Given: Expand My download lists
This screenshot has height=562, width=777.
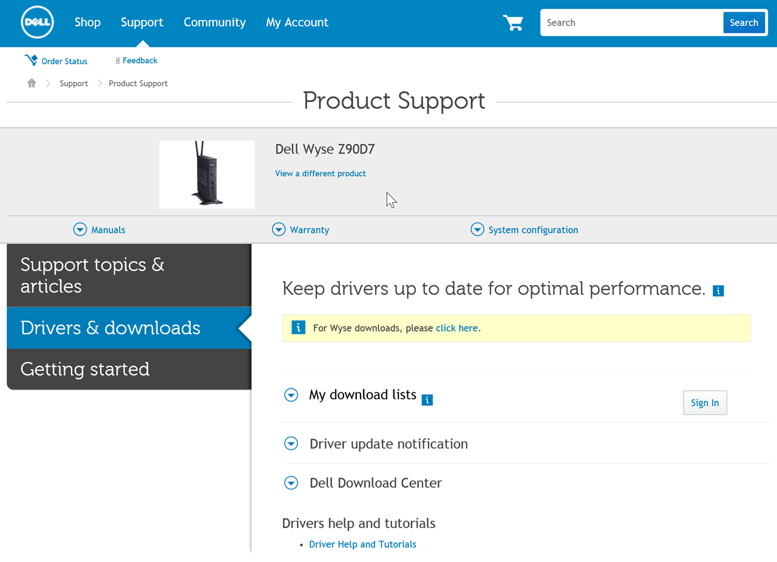Looking at the screenshot, I should [x=291, y=396].
